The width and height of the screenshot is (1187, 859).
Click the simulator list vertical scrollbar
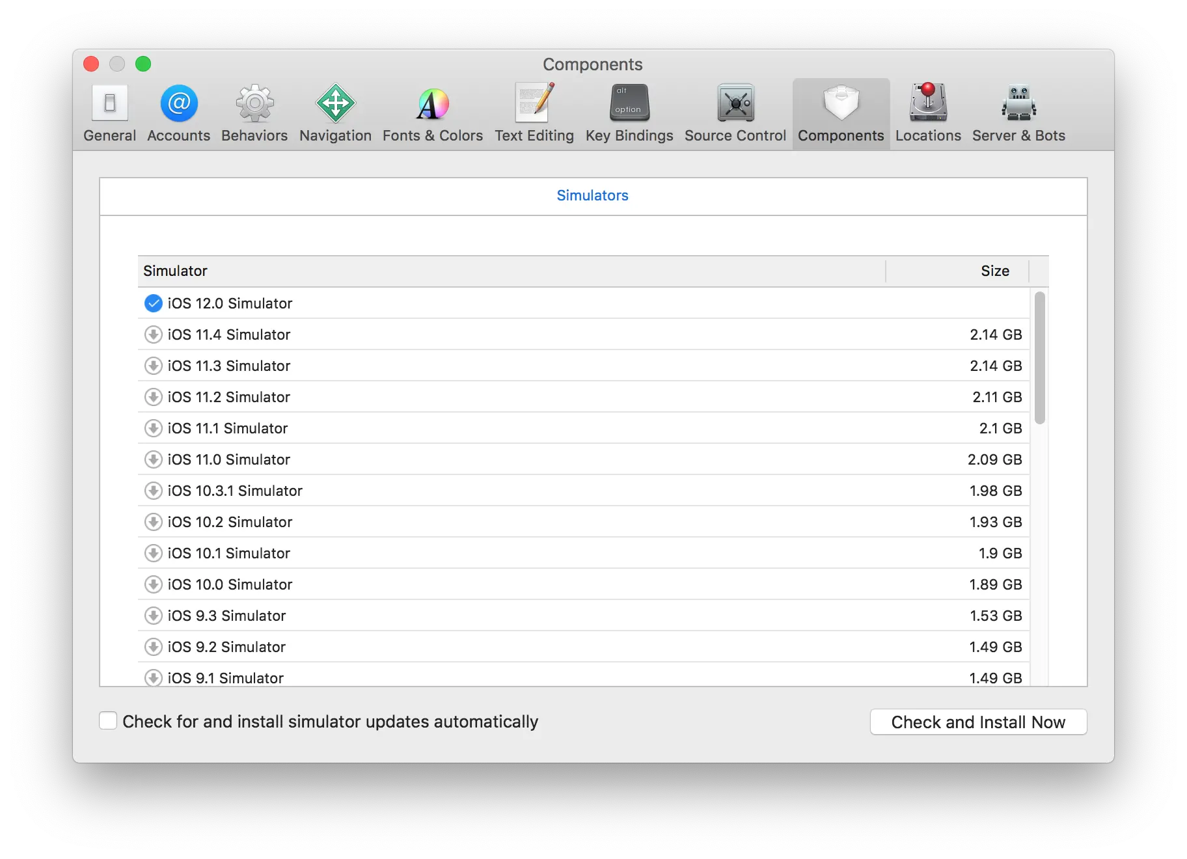click(x=1039, y=358)
